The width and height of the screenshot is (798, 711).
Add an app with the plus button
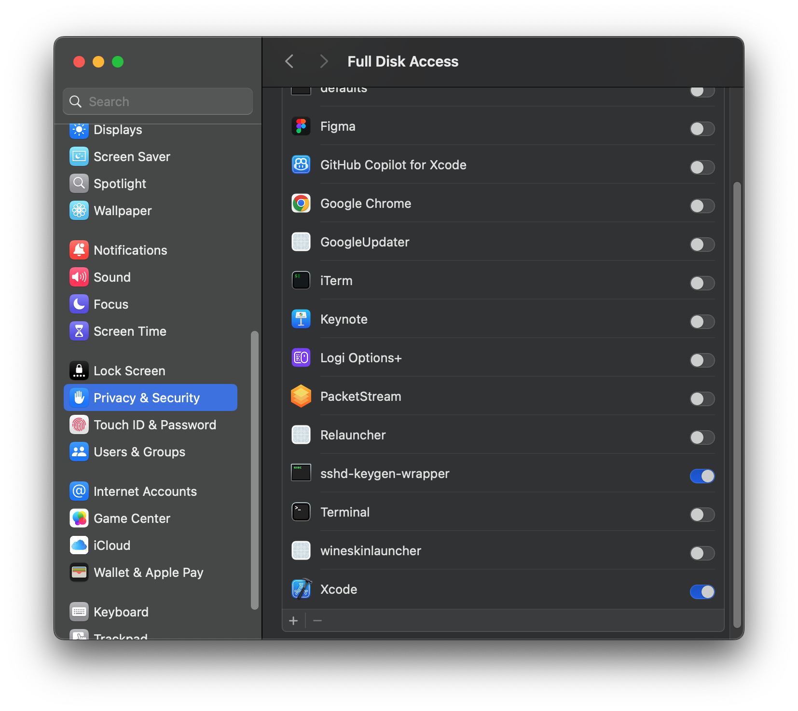coord(293,621)
